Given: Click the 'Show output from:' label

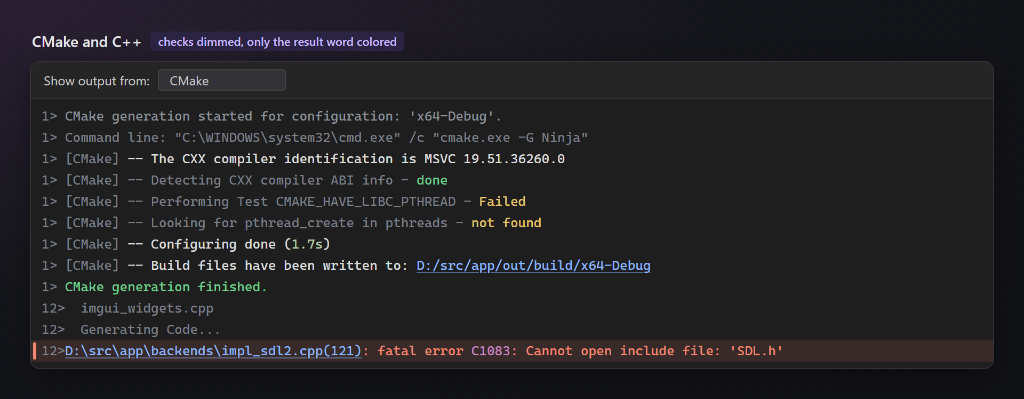Looking at the screenshot, I should (97, 81).
